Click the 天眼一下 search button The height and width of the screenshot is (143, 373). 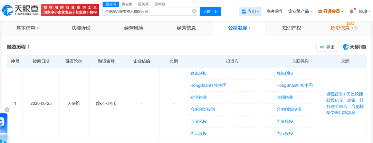coord(210,11)
